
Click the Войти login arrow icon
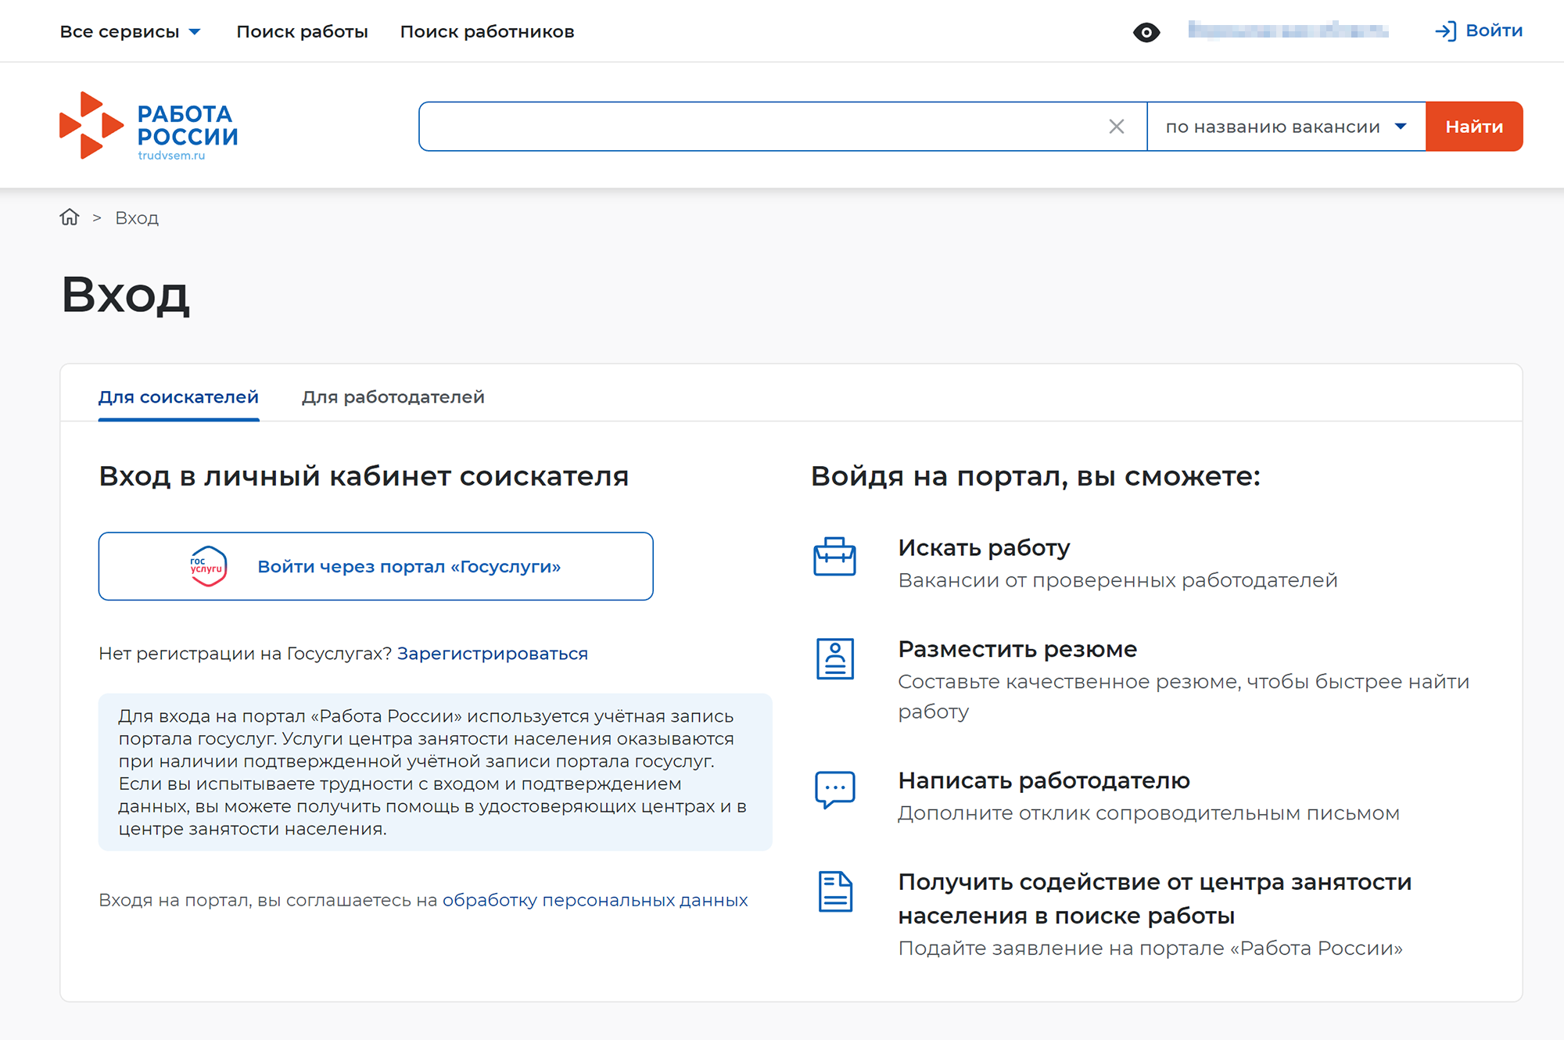tap(1445, 31)
